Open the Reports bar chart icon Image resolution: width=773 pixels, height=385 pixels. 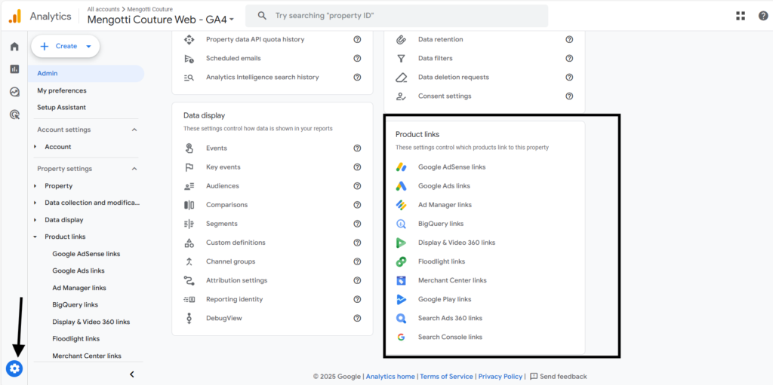coord(14,69)
